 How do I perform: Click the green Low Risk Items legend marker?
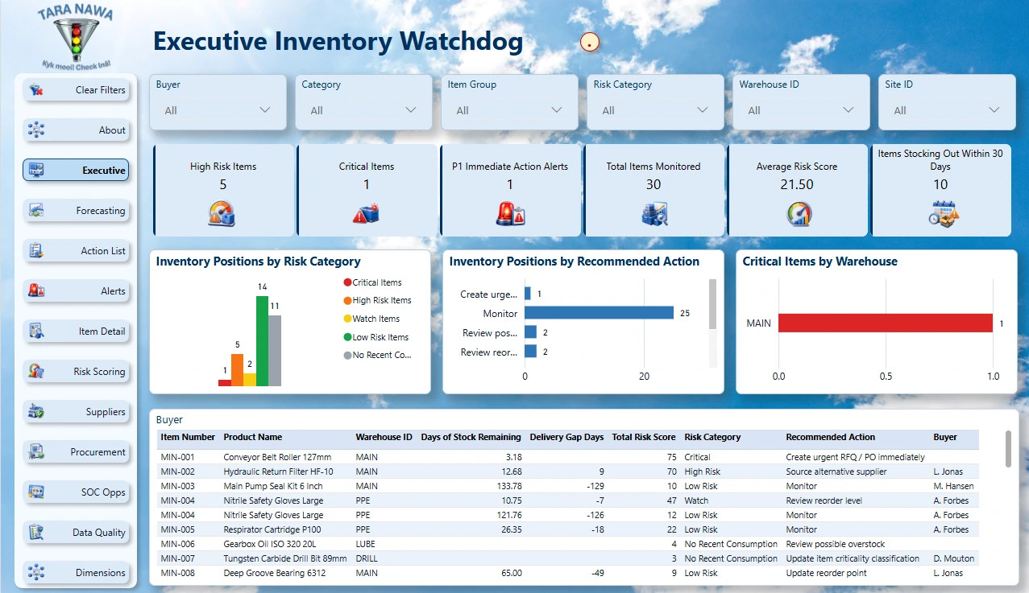pyautogui.click(x=347, y=337)
